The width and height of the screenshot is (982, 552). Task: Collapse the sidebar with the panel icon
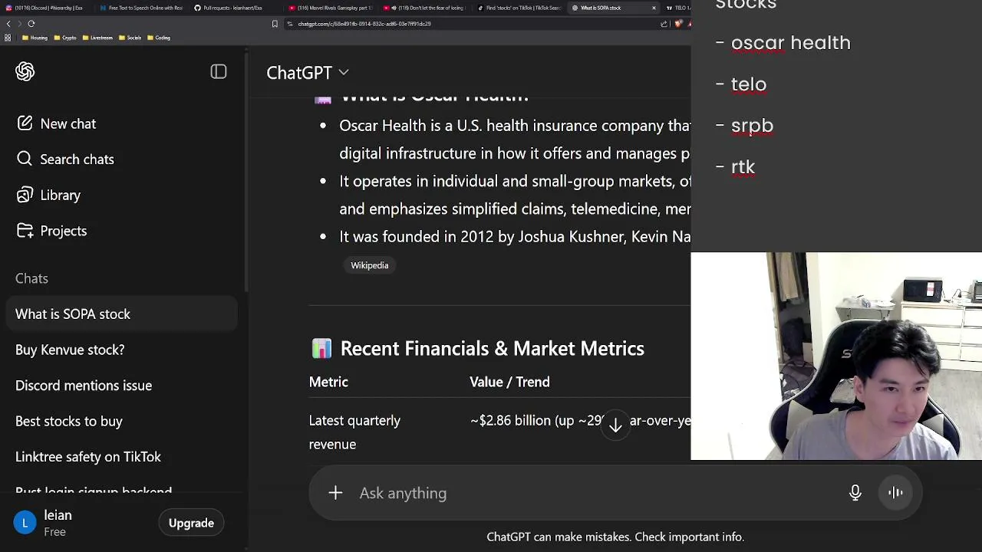(219, 72)
